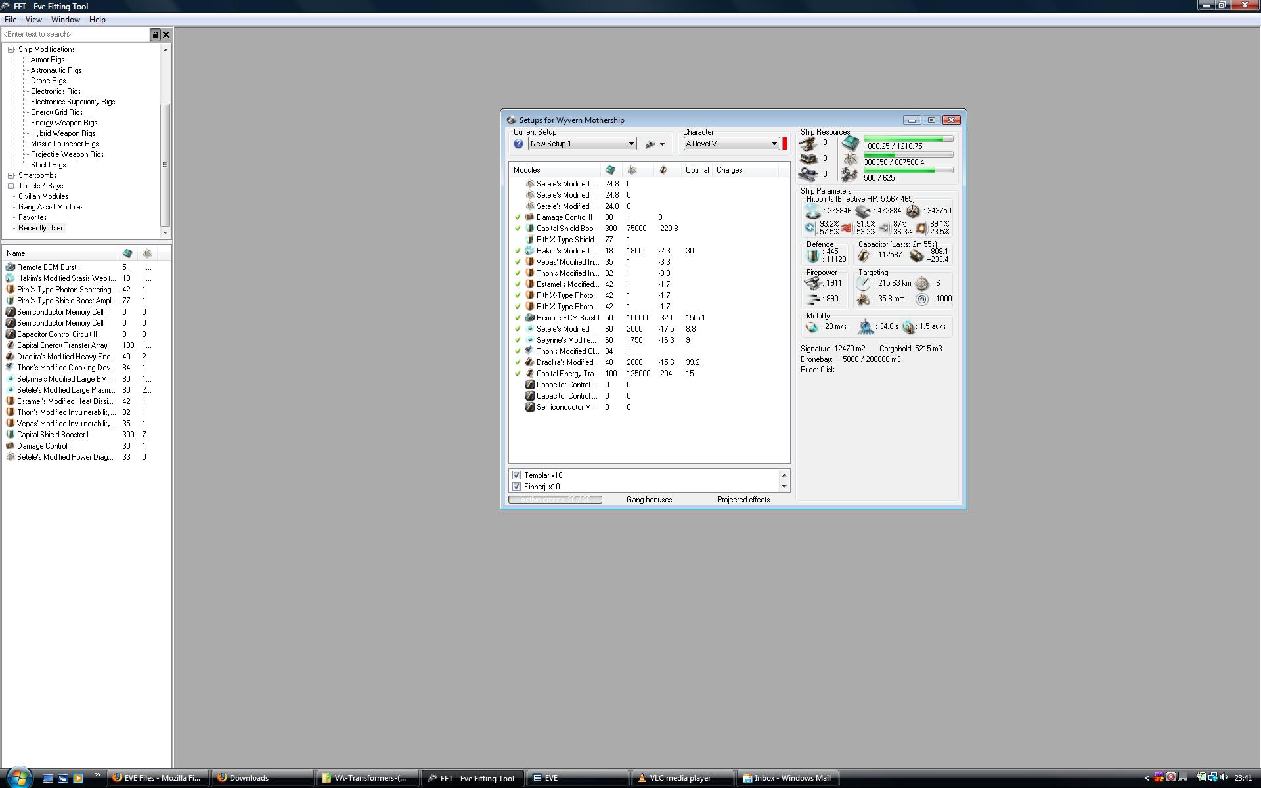The image size is (1261, 788).
Task: Click the CPU column icon in item list
Action: 127,253
